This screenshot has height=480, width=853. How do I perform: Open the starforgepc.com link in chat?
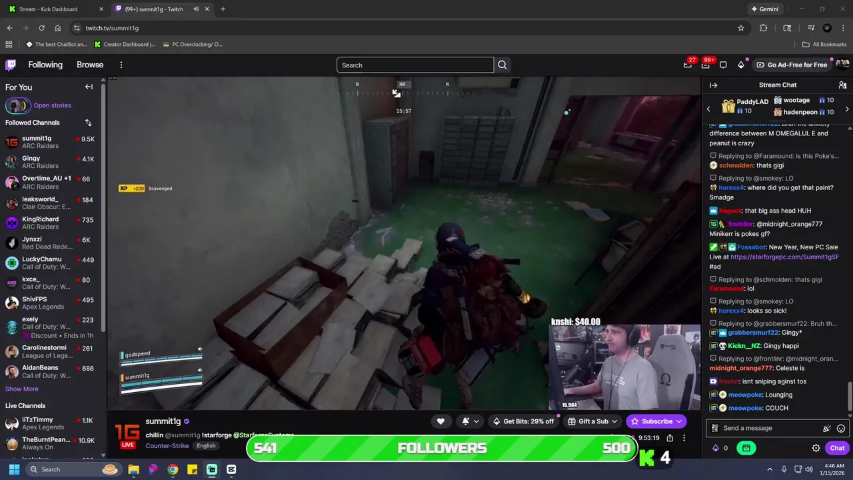point(784,257)
